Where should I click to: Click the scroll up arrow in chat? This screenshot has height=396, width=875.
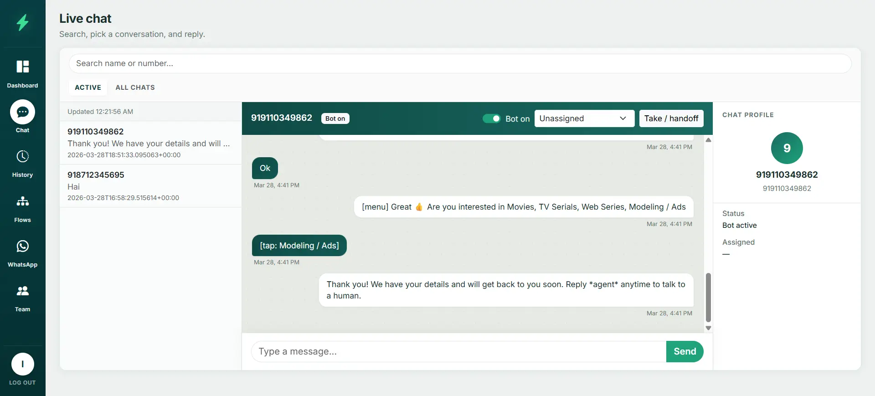708,140
